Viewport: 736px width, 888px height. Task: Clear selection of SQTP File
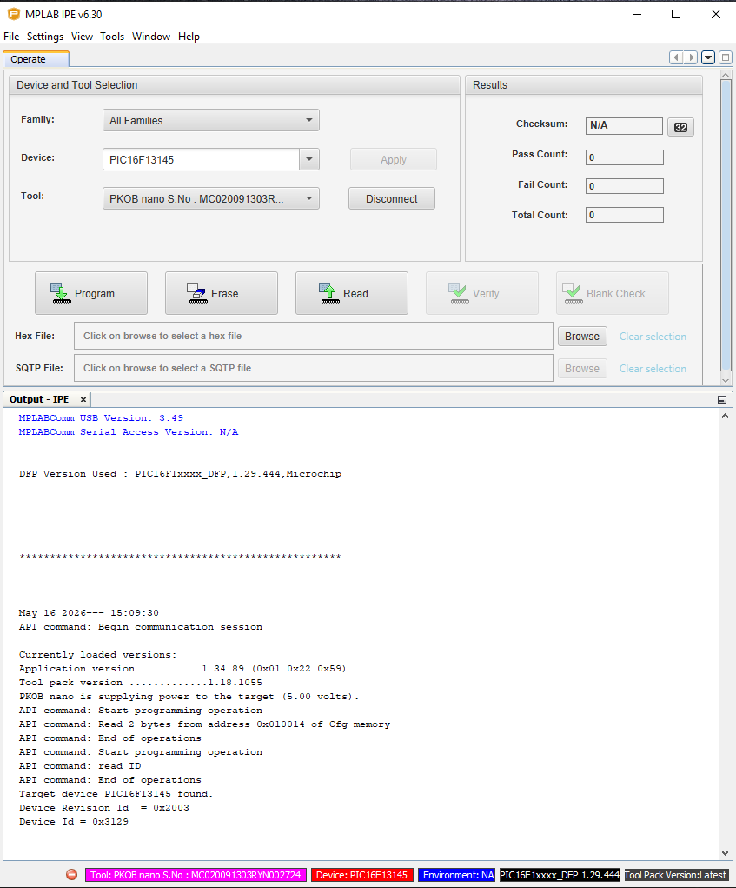tap(653, 369)
